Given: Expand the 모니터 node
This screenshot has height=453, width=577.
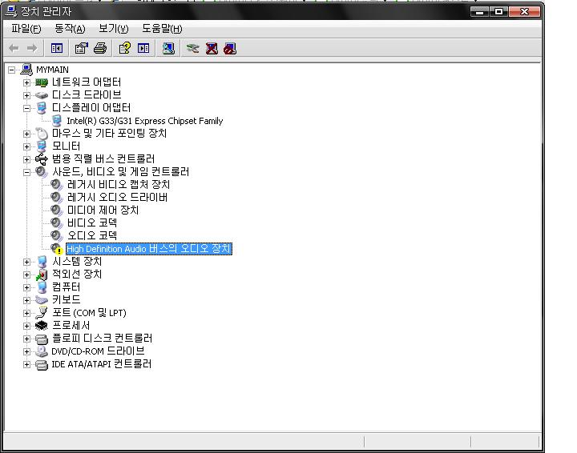Looking at the screenshot, I should [26, 146].
